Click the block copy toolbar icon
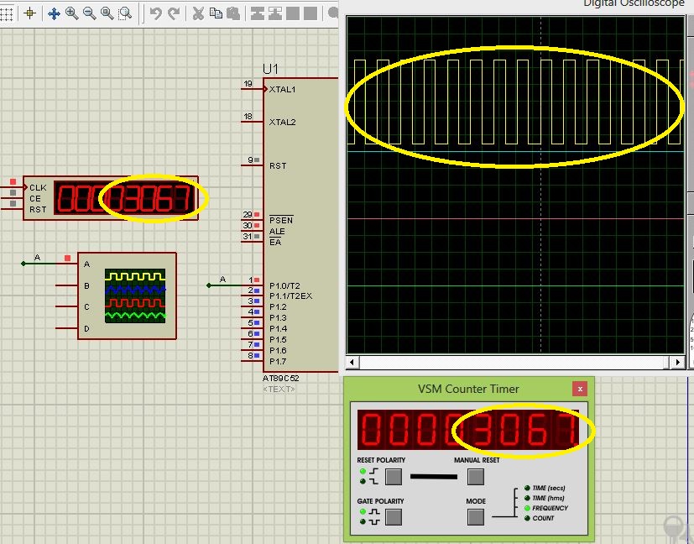 pyautogui.click(x=257, y=13)
